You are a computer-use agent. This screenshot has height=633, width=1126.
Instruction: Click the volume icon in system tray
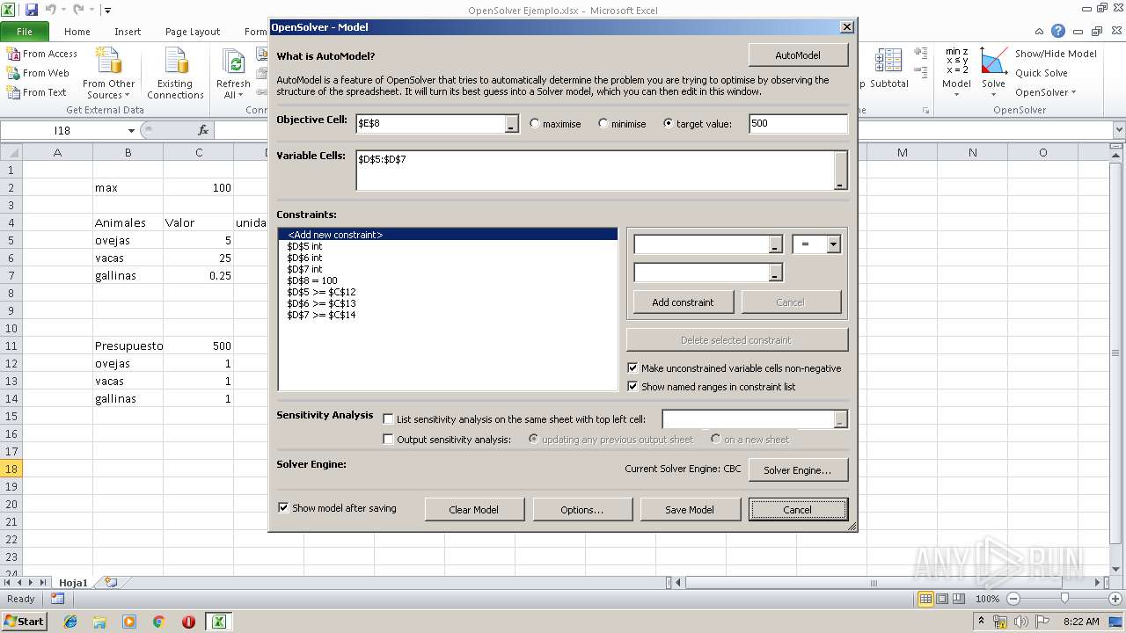1021,622
